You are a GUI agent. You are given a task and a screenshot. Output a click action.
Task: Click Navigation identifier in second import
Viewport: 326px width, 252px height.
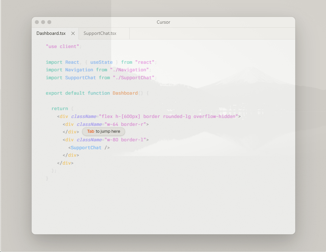[x=79, y=70]
